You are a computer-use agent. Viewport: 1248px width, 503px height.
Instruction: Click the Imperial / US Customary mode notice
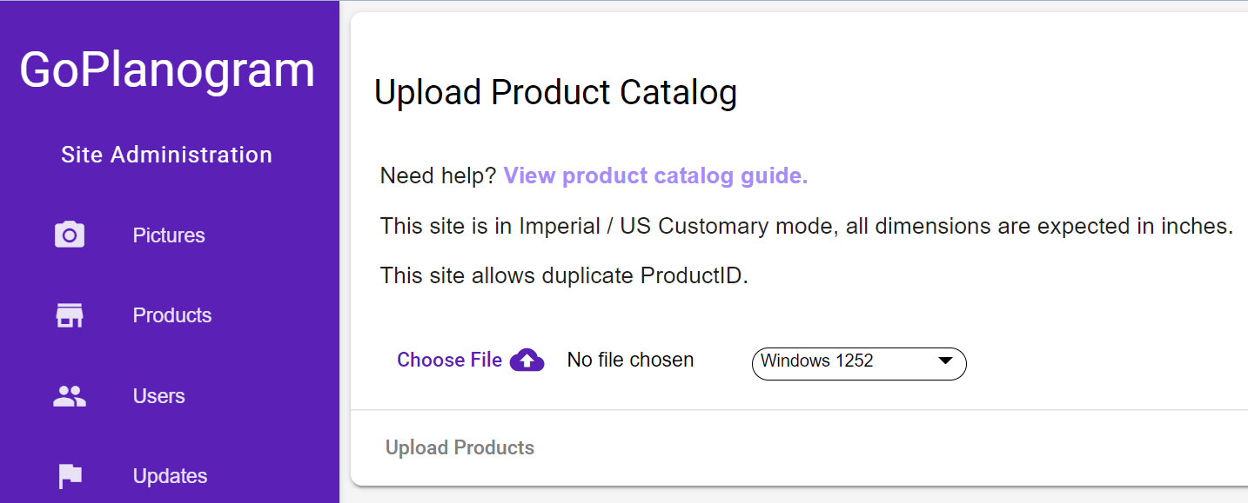(x=807, y=226)
